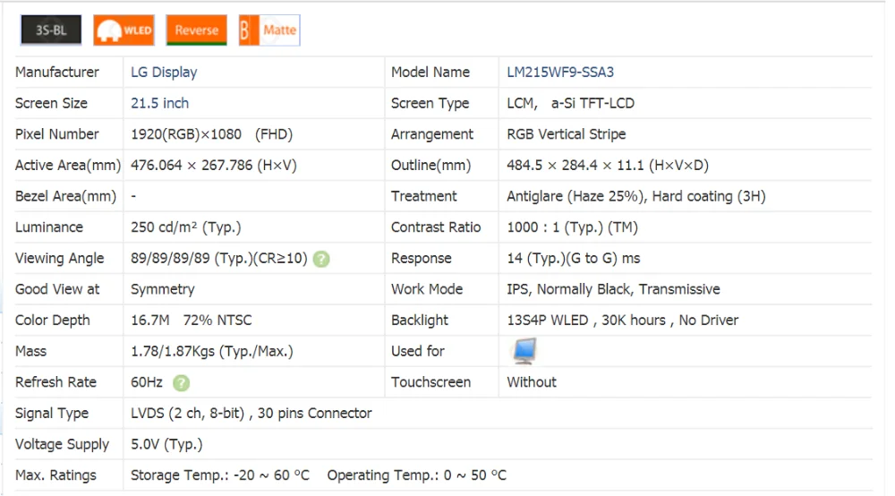Screen dimensions: 895x496
Task: Select the IPS, Normally Black, Transmissive value
Action: (614, 289)
